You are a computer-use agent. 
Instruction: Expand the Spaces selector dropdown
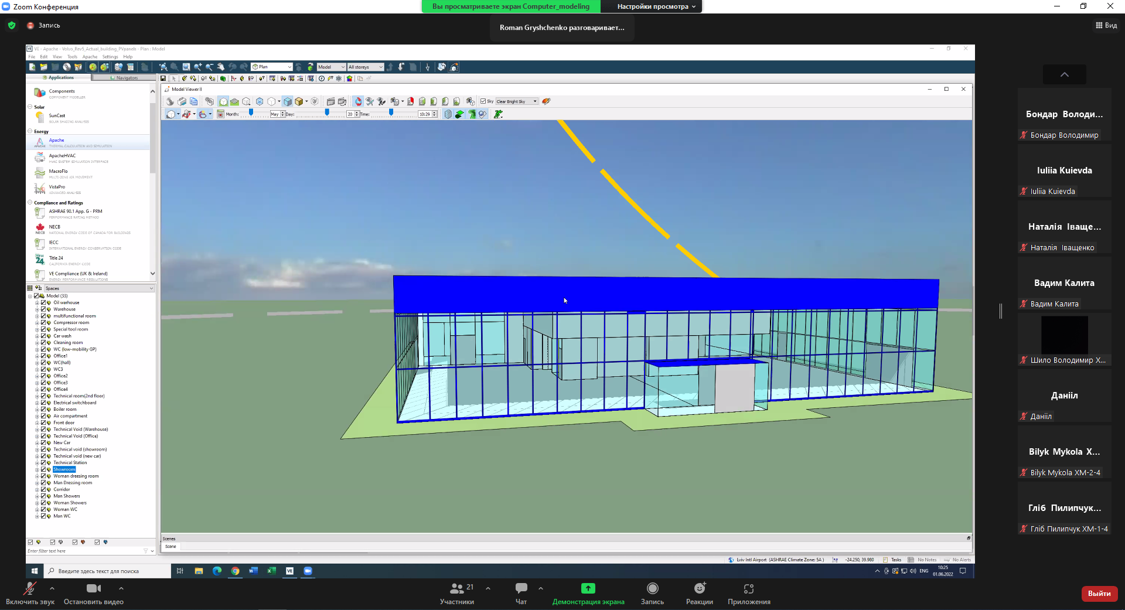(x=151, y=288)
